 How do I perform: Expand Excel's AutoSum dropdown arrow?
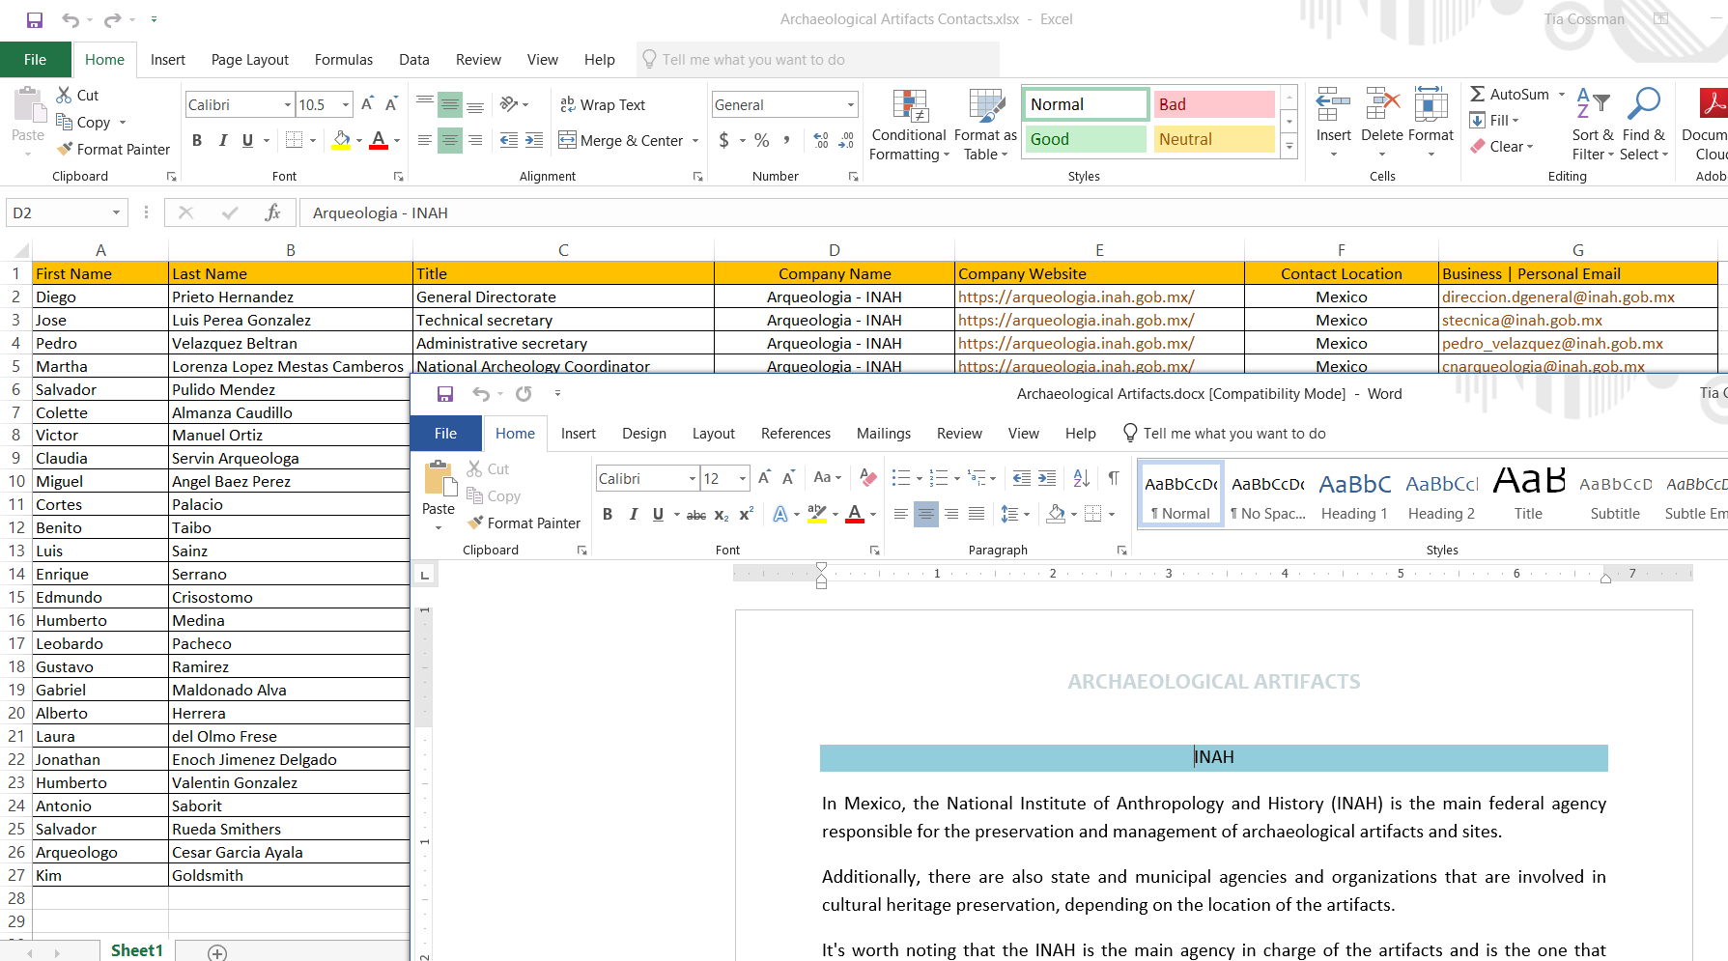[x=1562, y=95]
